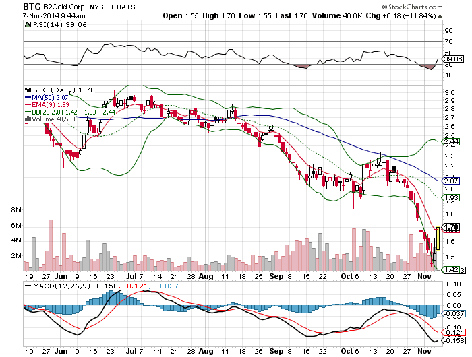The width and height of the screenshot is (472, 357).
Task: Click the bold 1.70 last price tag
Action: coord(451,227)
